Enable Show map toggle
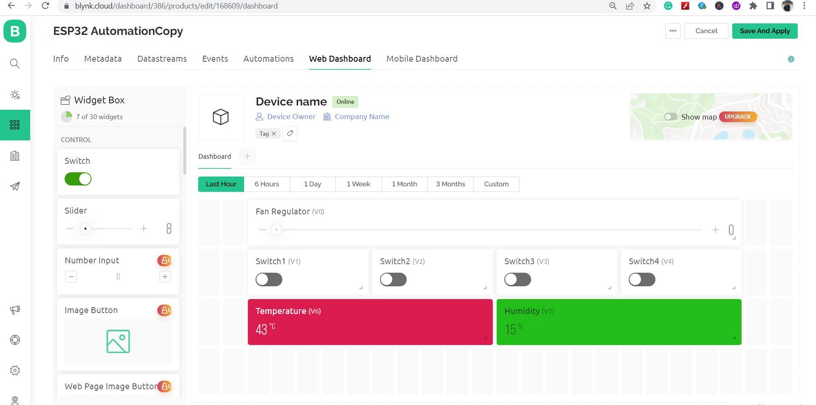Screen dimensions: 816x405 coord(671,117)
